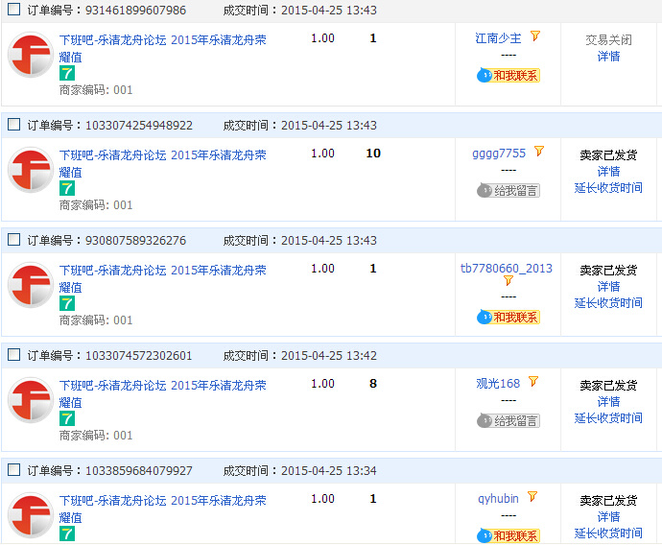Check the box for order 1033859684079927
662x545 pixels.
[x=14, y=470]
